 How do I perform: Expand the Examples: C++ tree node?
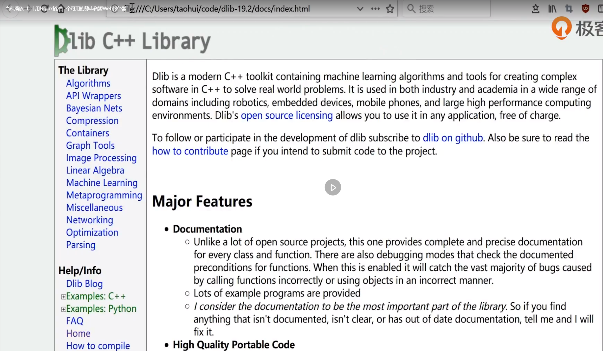point(63,297)
